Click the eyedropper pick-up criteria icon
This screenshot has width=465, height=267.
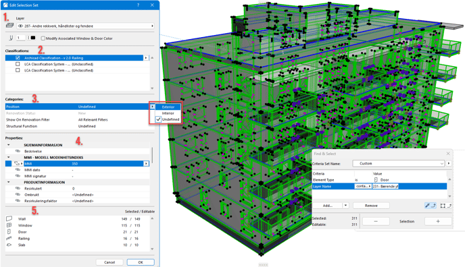click(430, 206)
